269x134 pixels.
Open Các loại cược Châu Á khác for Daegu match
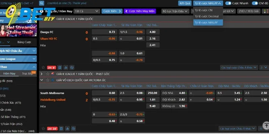[239, 68]
